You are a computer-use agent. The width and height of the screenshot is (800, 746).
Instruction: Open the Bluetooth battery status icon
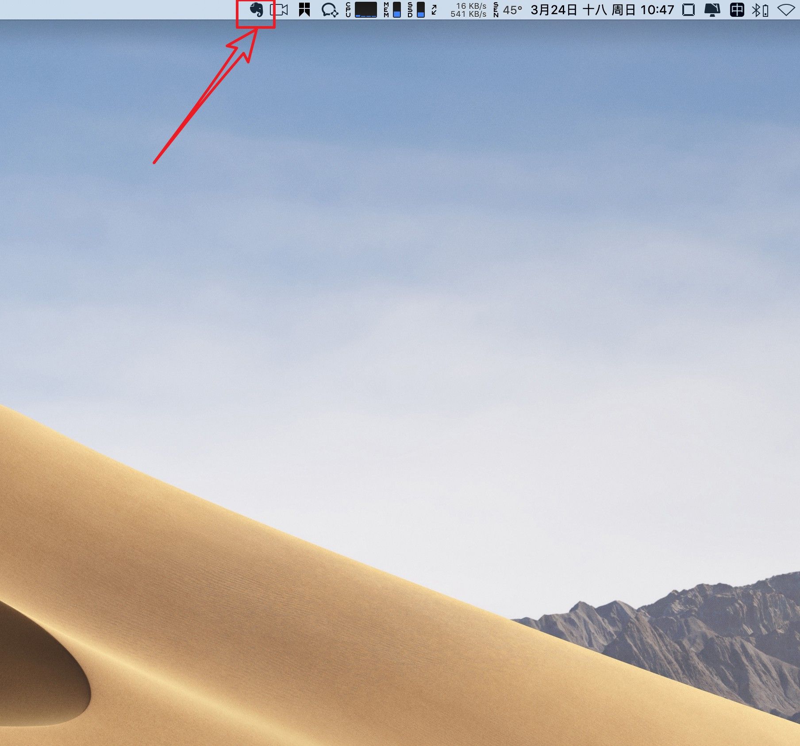tap(760, 10)
